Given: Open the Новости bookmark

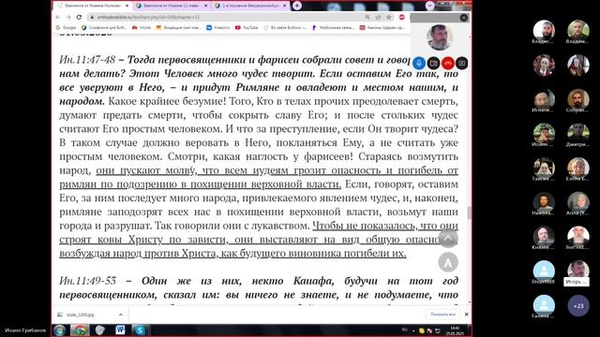Looking at the screenshot, I should (218, 27).
